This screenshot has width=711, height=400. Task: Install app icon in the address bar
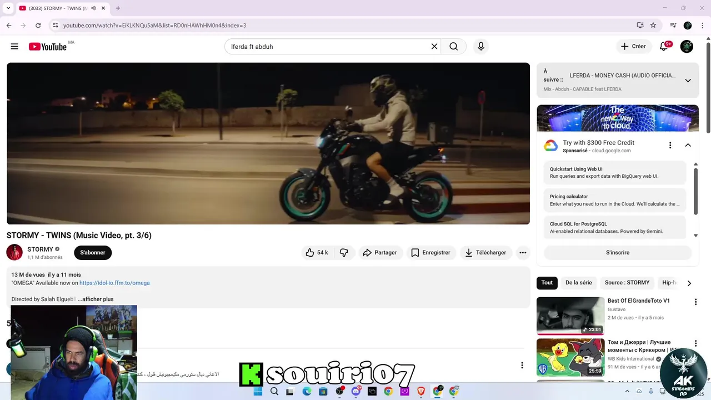(640, 26)
